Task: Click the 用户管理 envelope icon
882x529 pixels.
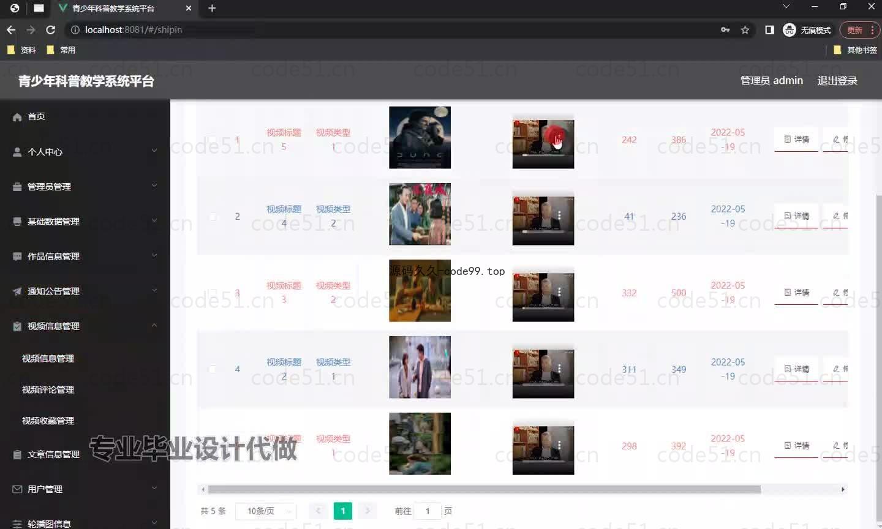Action: coord(17,489)
